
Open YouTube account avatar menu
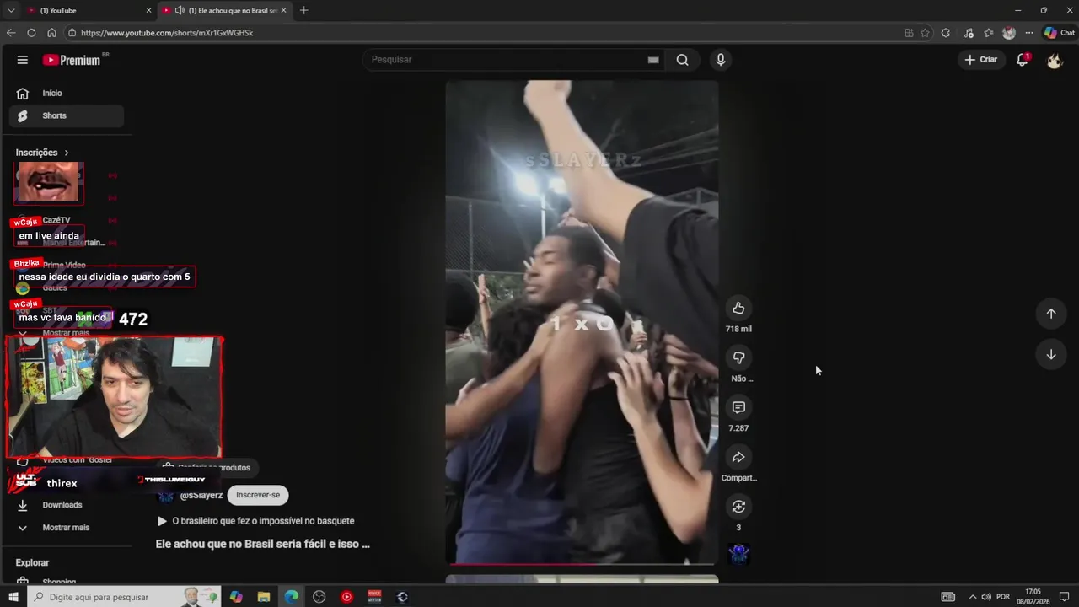pos(1055,60)
